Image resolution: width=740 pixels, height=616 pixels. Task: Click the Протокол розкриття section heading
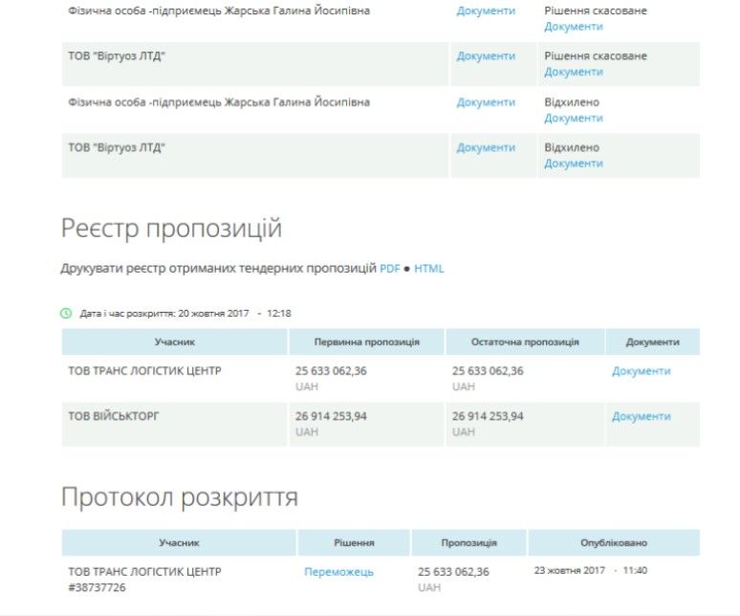click(180, 497)
